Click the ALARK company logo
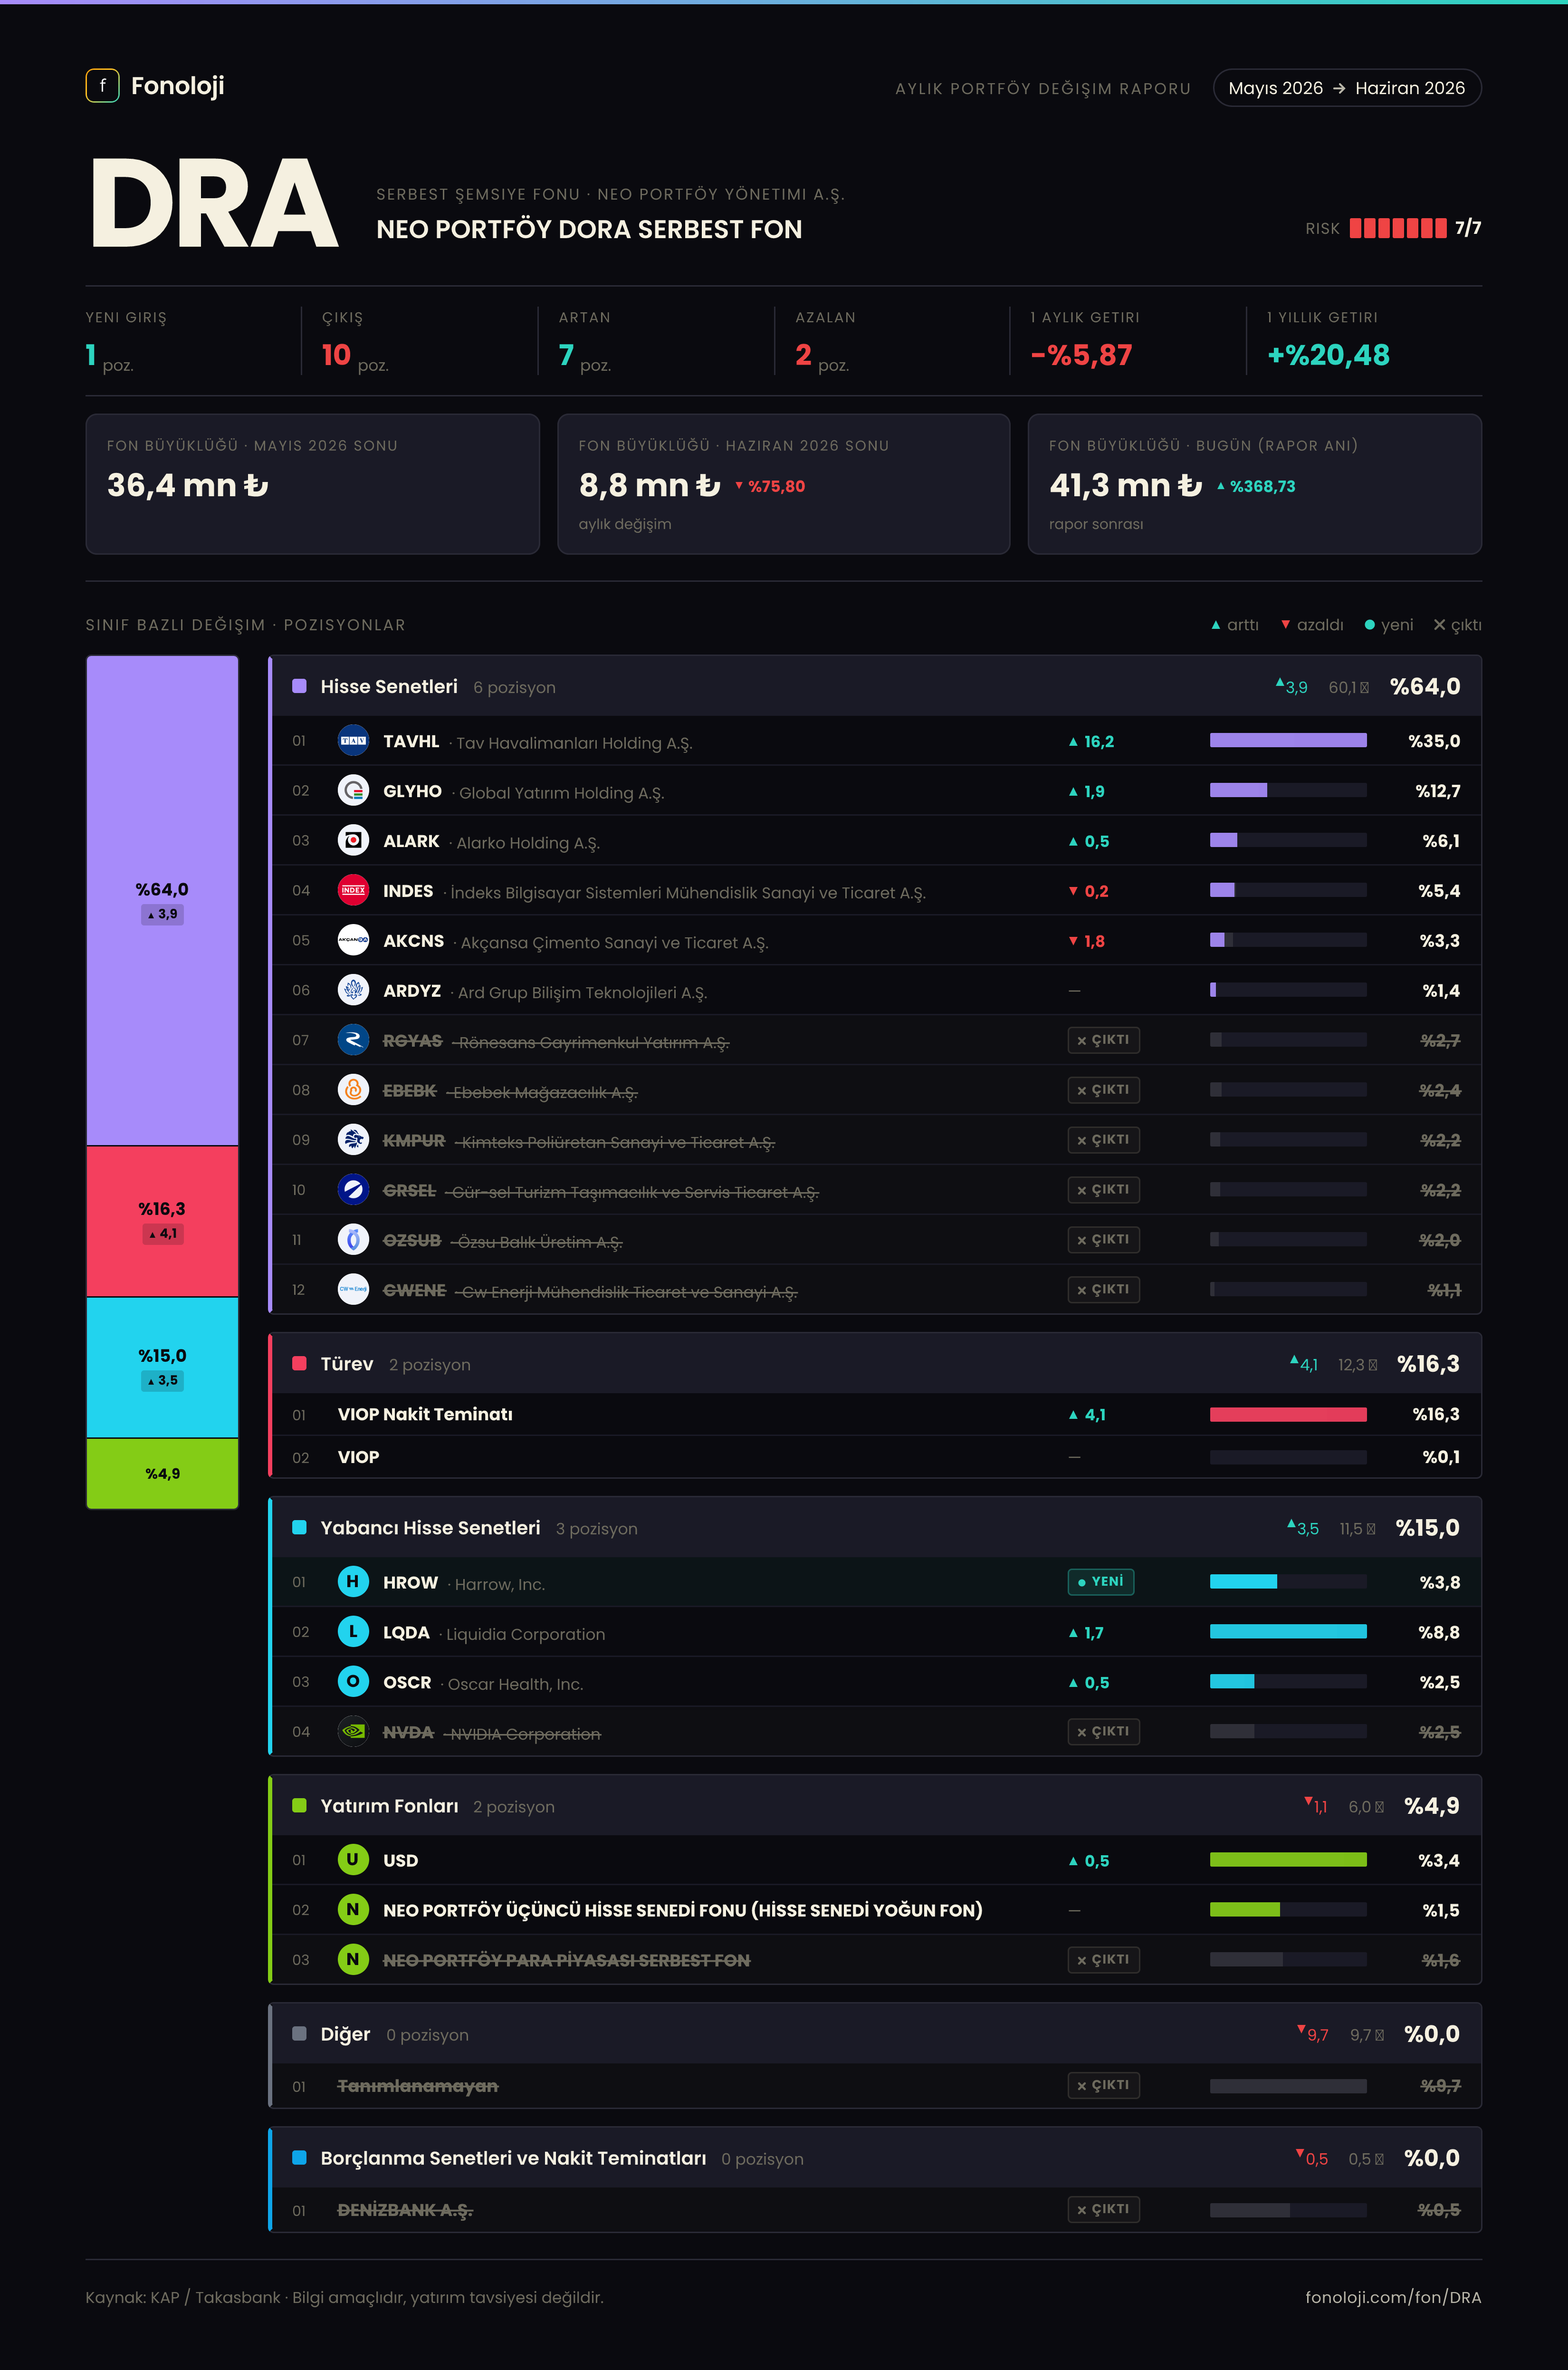The width and height of the screenshot is (1568, 2370). click(353, 840)
